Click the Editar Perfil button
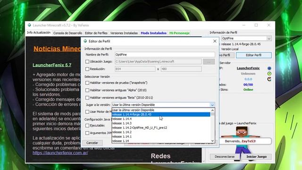 pos(254,55)
